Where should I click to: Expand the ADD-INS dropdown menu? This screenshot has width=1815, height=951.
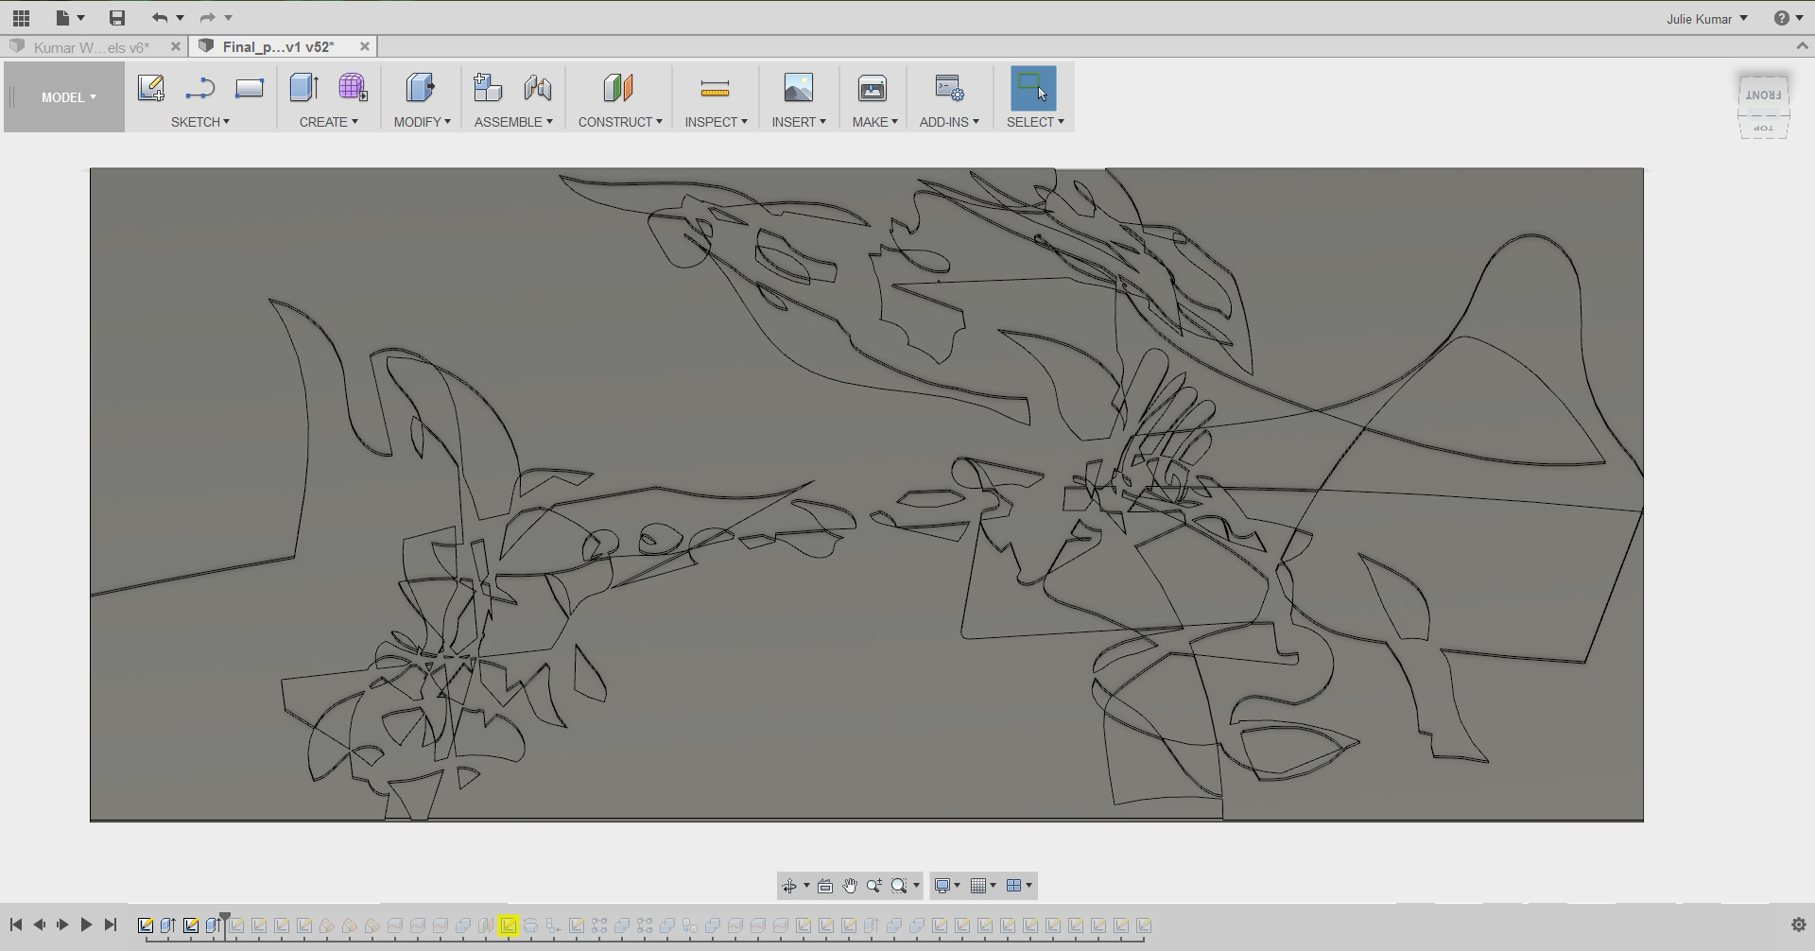click(949, 122)
